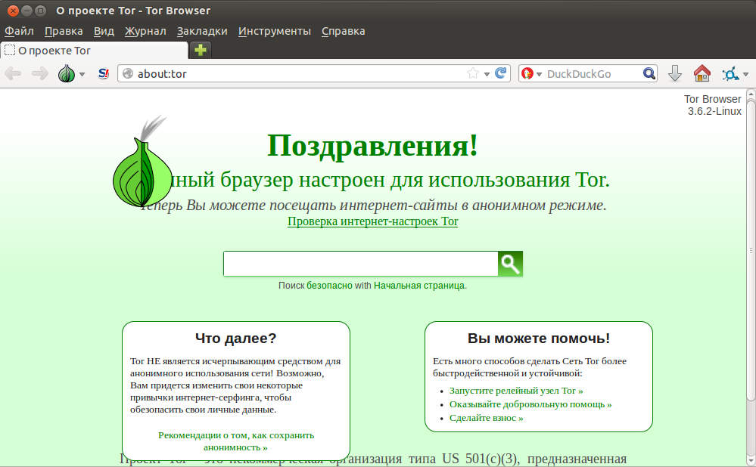Open 'Оказывайте добровольную помощь »' link
Viewport: 756px width, 467px height.
pyautogui.click(x=530, y=404)
